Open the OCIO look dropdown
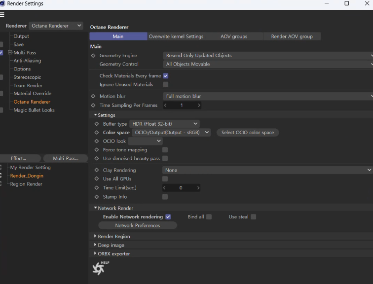373x284 pixels. [146, 141]
